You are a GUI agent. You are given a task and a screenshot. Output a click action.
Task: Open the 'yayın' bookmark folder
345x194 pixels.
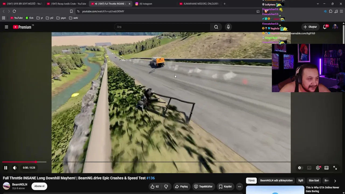61,18
